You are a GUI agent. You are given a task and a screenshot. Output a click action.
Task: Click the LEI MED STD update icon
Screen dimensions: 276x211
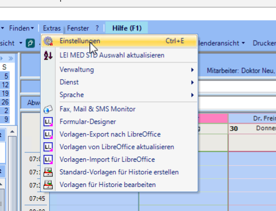click(48, 55)
